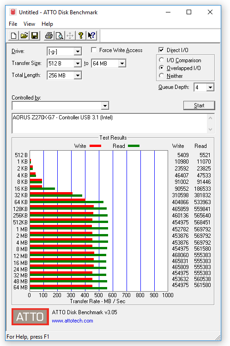Click the ATTO app icon in title bar

pos(13,12)
